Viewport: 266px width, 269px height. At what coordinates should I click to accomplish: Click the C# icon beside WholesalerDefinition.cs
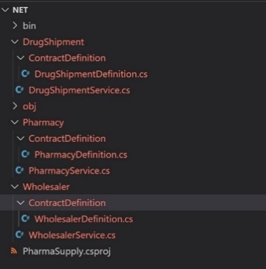[x=25, y=219]
